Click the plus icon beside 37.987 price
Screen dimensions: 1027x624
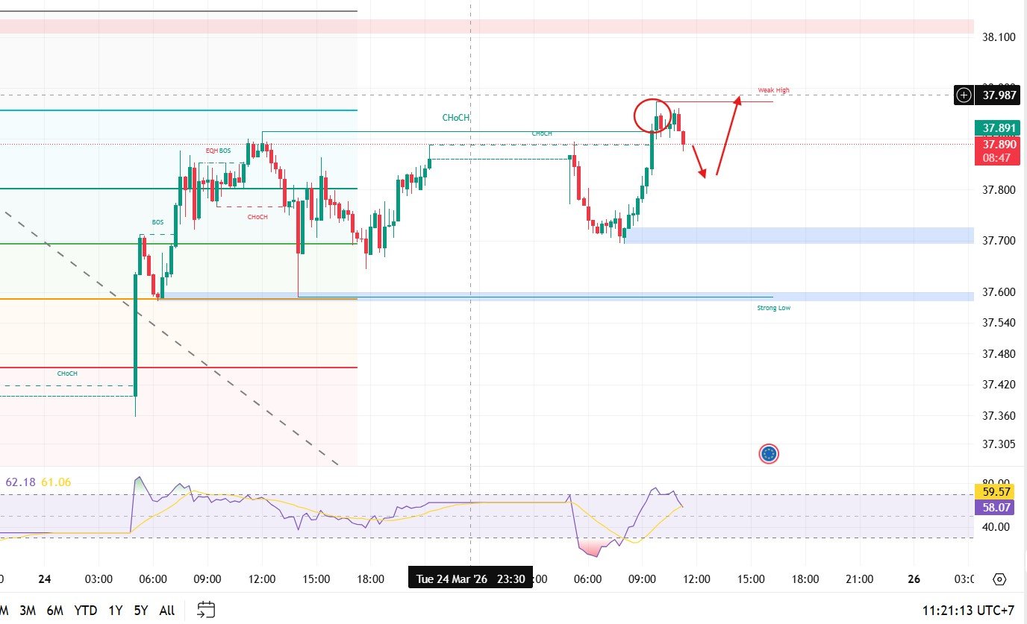(964, 95)
